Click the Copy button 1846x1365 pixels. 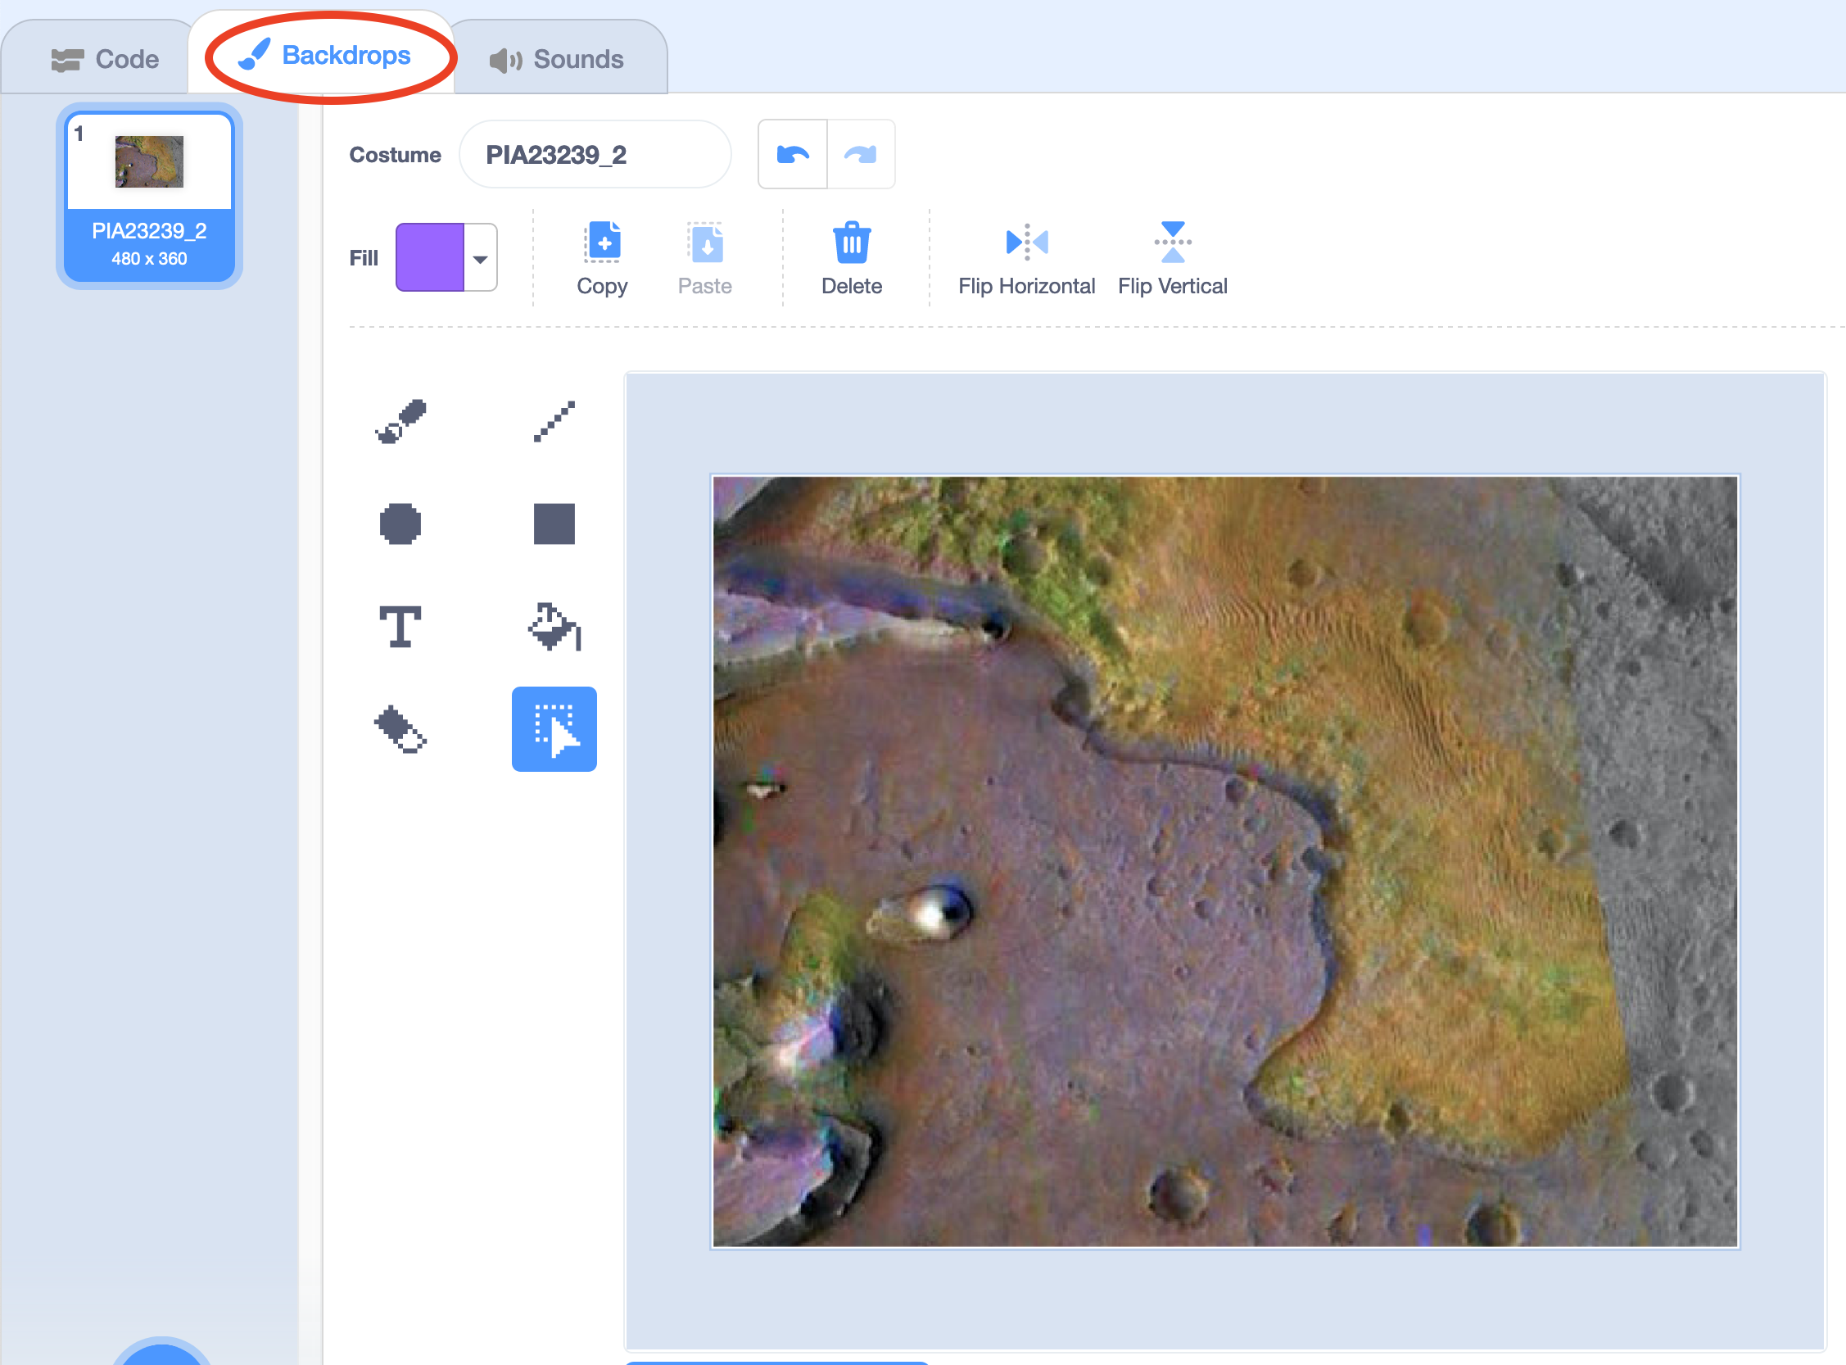604,260
